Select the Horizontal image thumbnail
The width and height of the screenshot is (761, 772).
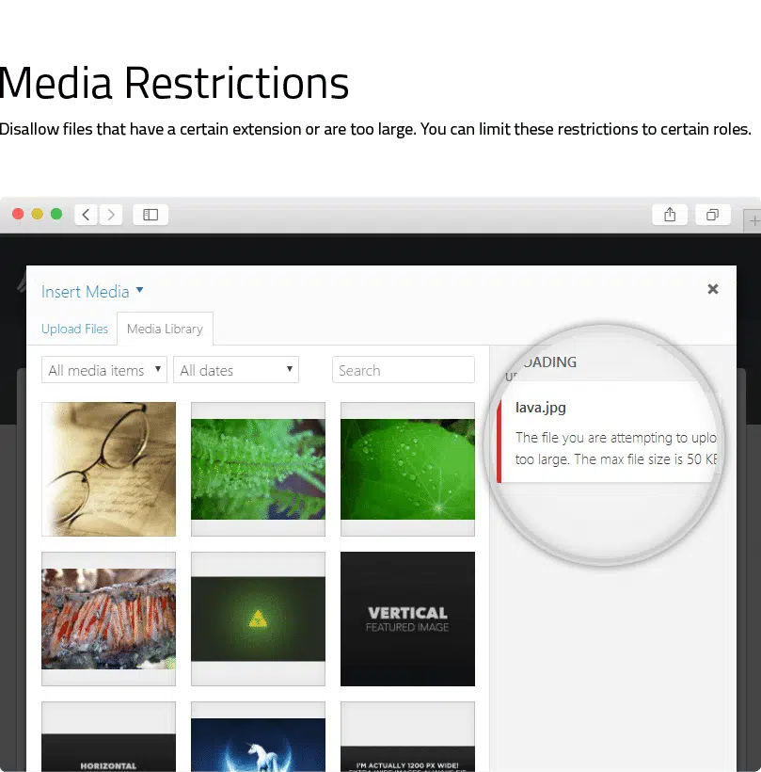109,736
